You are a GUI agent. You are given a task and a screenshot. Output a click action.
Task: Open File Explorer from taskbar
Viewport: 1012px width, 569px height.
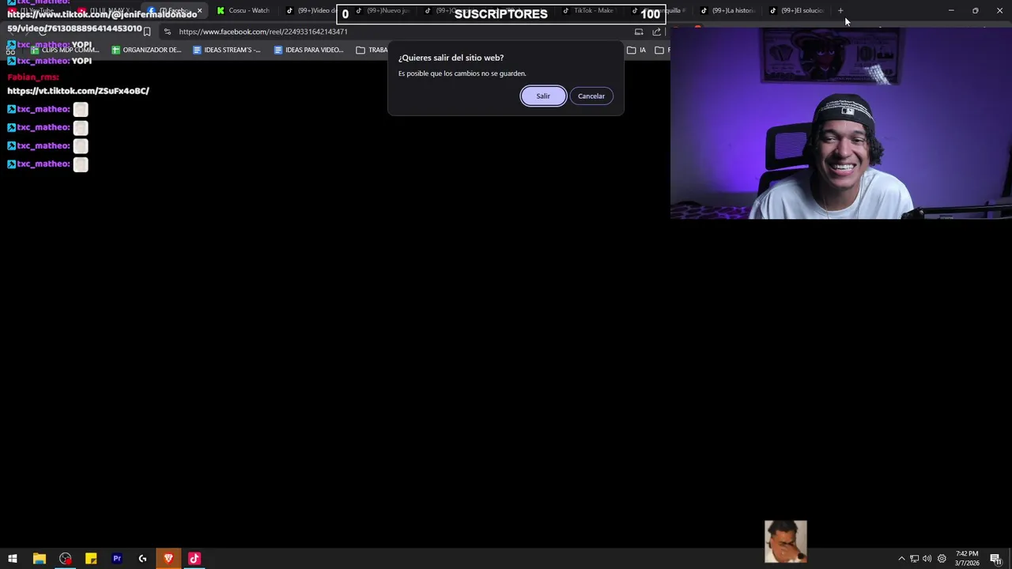tap(39, 559)
